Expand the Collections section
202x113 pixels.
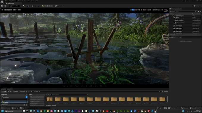[1, 105]
